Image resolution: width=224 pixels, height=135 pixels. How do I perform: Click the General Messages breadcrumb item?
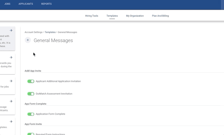[68, 32]
